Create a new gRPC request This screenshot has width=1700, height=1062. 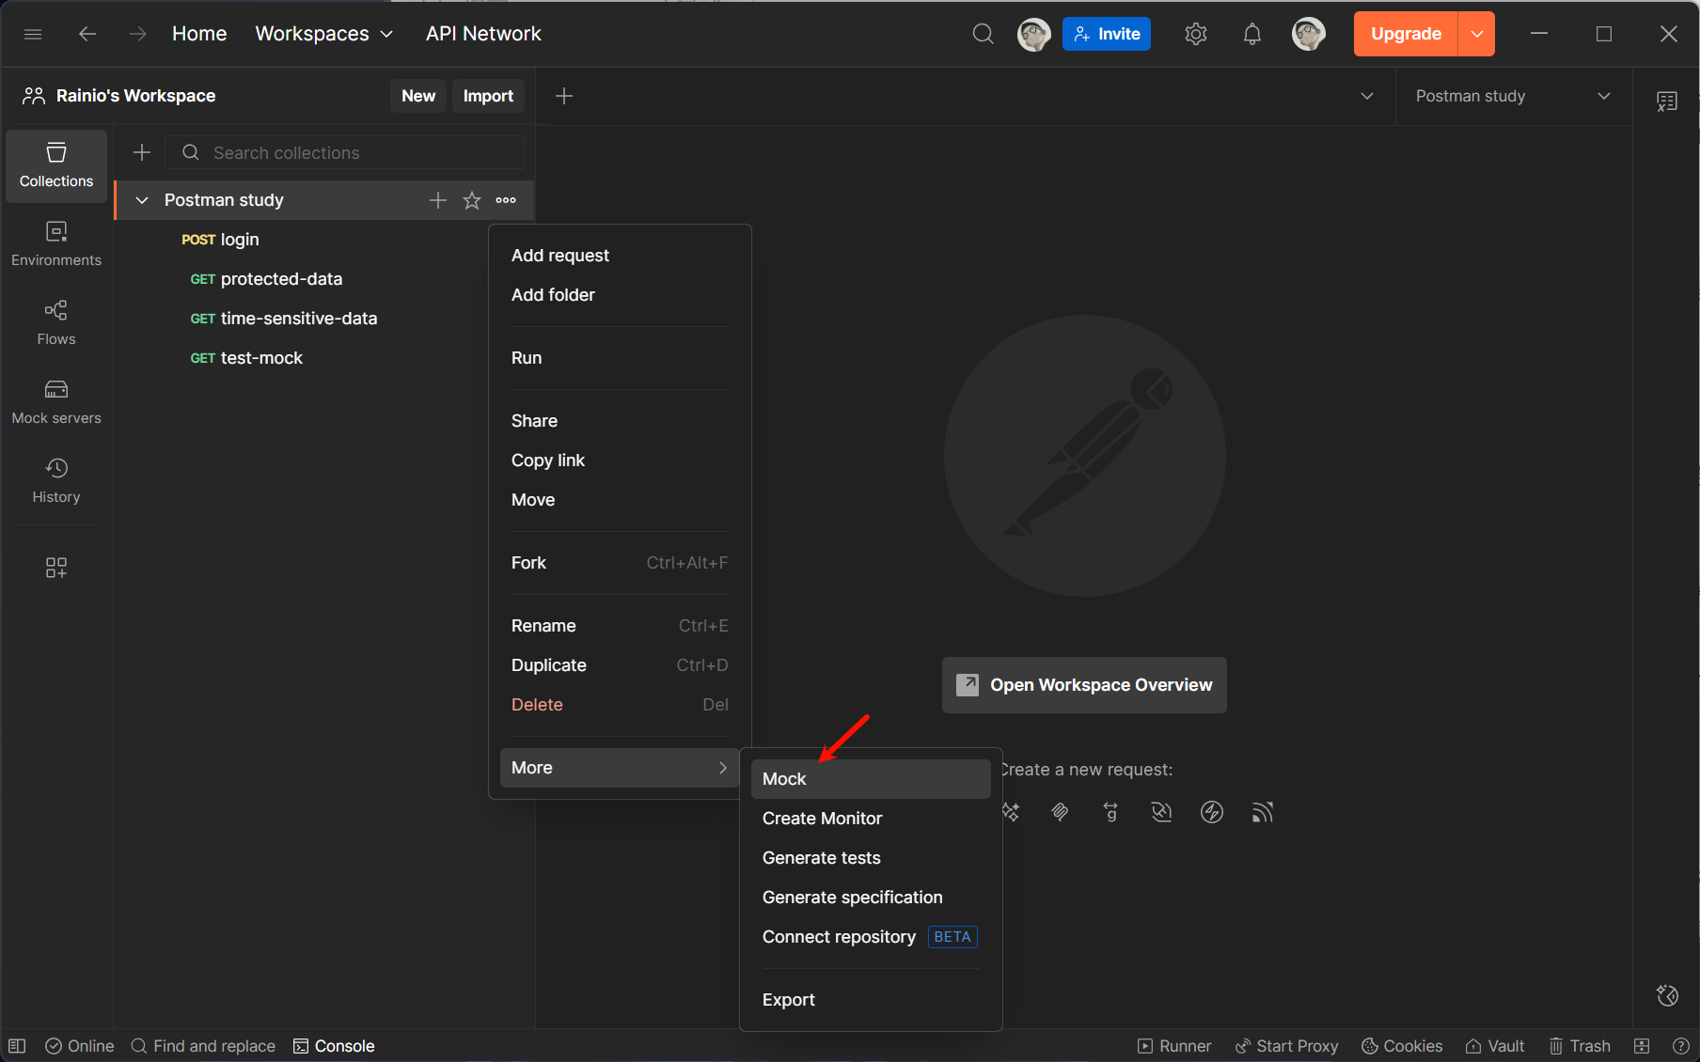(1110, 812)
